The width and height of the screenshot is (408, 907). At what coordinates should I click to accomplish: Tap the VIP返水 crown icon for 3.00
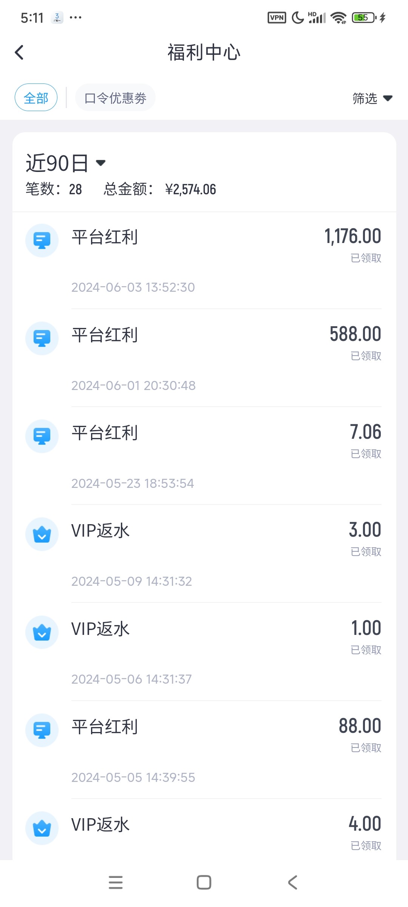click(x=42, y=534)
